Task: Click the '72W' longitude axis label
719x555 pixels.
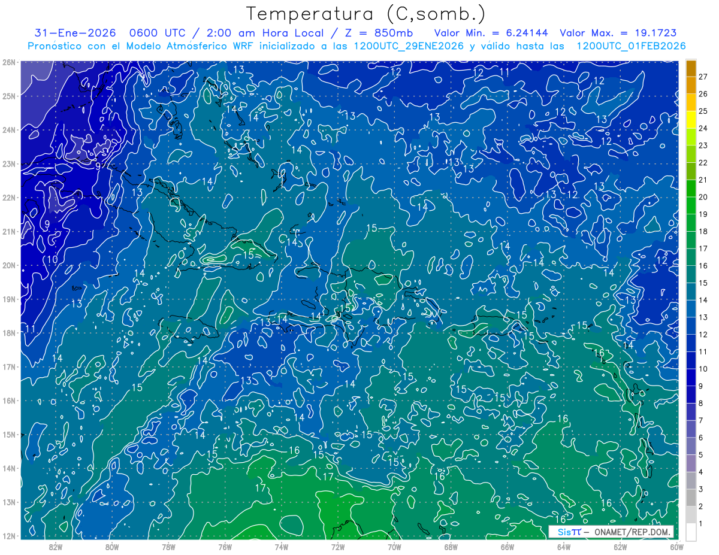Action: (338, 547)
